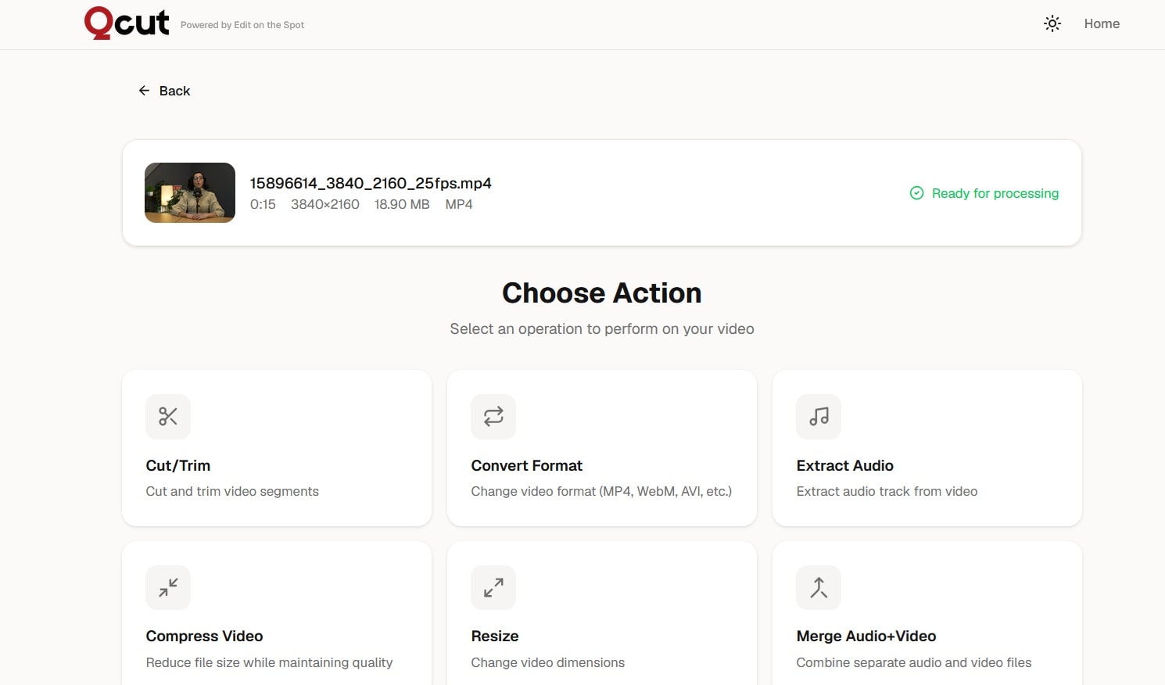Click 'Change video format (MP4, WebM, AVI, etc.)' text
Viewport: 1165px width, 685px height.
(x=601, y=491)
